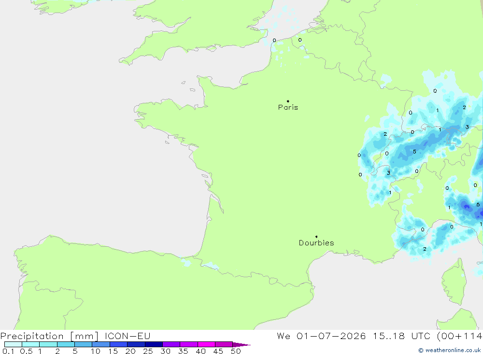The image size is (483, 354).
Task: Click the Dourbies city label
Action: (x=316, y=243)
